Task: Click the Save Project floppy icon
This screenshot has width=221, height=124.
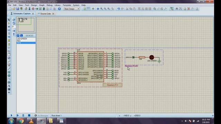Action: pos(18,9)
